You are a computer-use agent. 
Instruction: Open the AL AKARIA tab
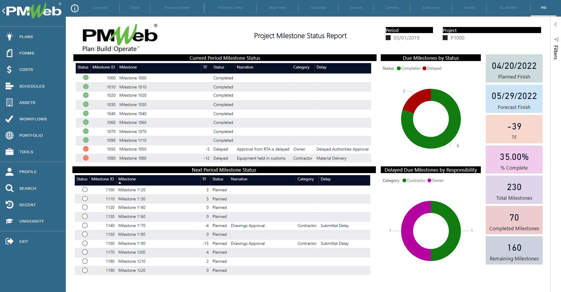tap(508, 8)
